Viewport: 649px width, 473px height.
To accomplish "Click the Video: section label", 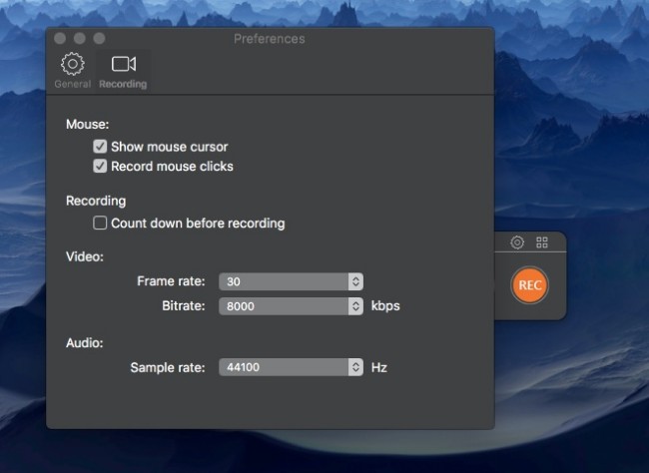I will pyautogui.click(x=85, y=256).
